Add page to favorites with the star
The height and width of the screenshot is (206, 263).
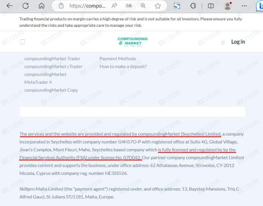point(158,6)
